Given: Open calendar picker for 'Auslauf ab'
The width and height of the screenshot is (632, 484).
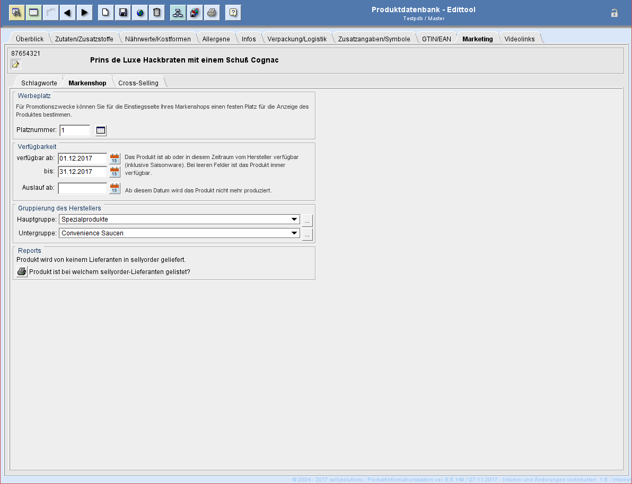Looking at the screenshot, I should pyautogui.click(x=115, y=189).
